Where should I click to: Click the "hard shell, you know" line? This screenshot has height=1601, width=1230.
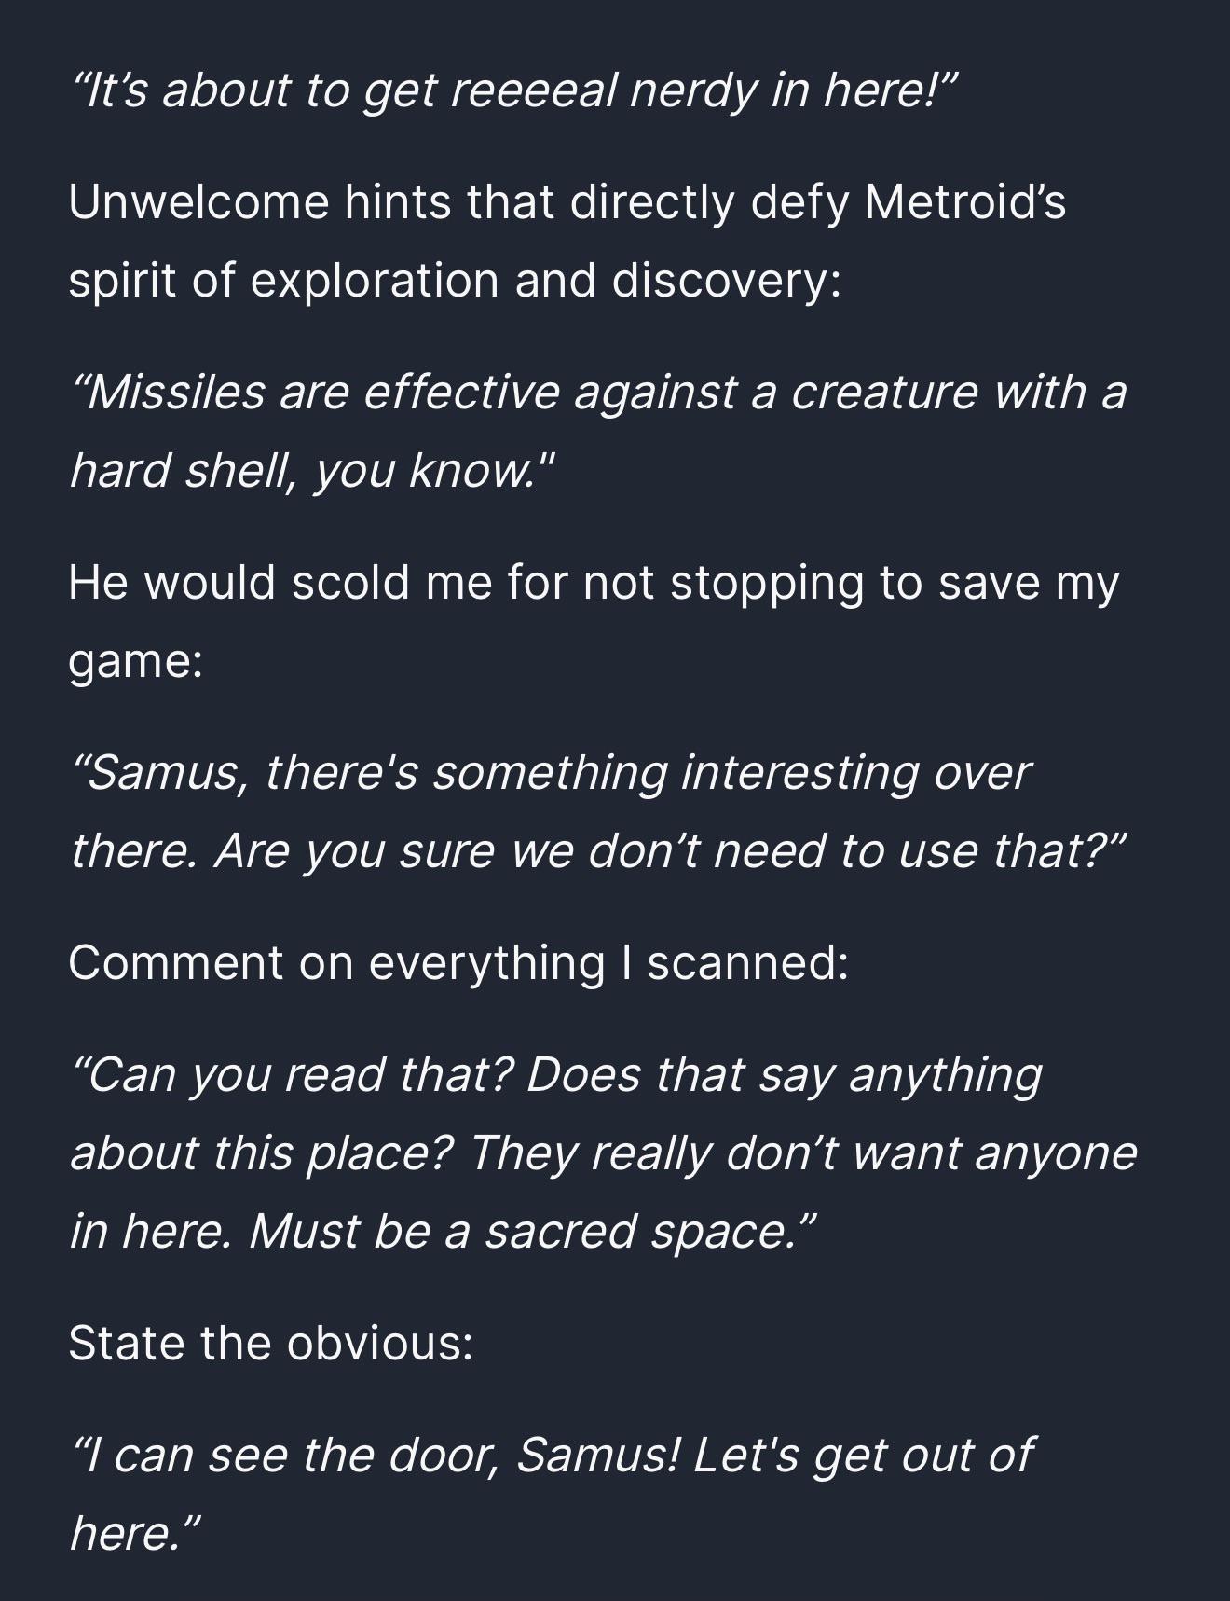coord(312,470)
